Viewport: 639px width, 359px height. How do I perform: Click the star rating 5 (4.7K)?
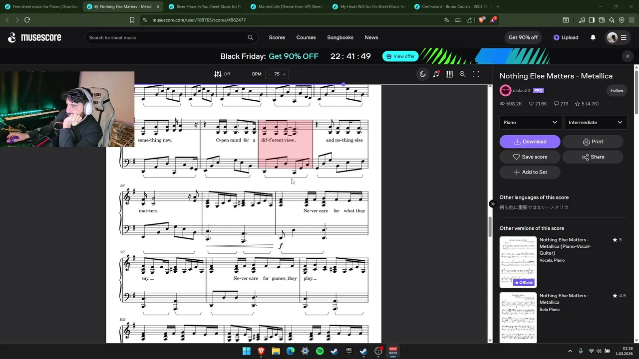[587, 104]
